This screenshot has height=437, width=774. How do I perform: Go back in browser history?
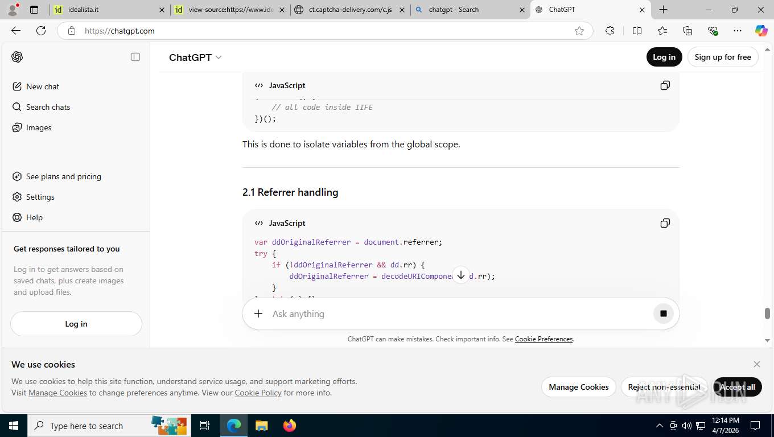coord(16,31)
